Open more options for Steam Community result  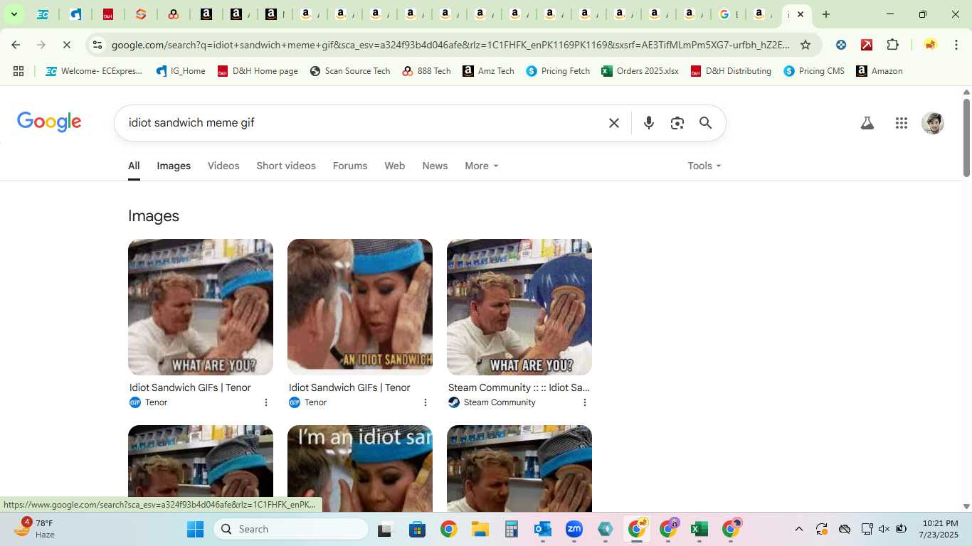(x=585, y=402)
